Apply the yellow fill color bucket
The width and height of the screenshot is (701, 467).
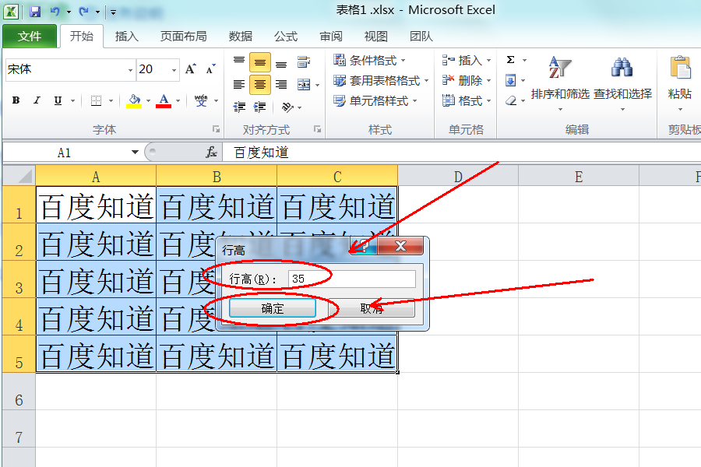click(x=134, y=100)
